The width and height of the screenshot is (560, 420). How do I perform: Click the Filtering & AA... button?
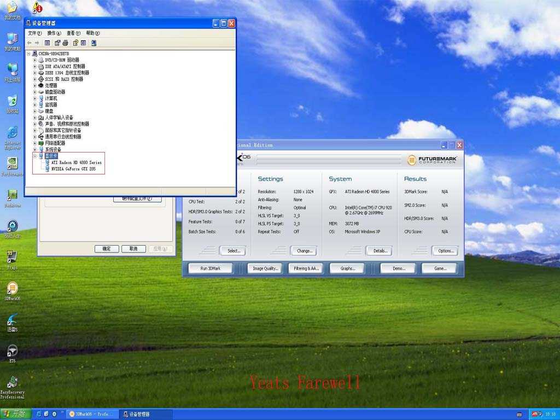[306, 268]
